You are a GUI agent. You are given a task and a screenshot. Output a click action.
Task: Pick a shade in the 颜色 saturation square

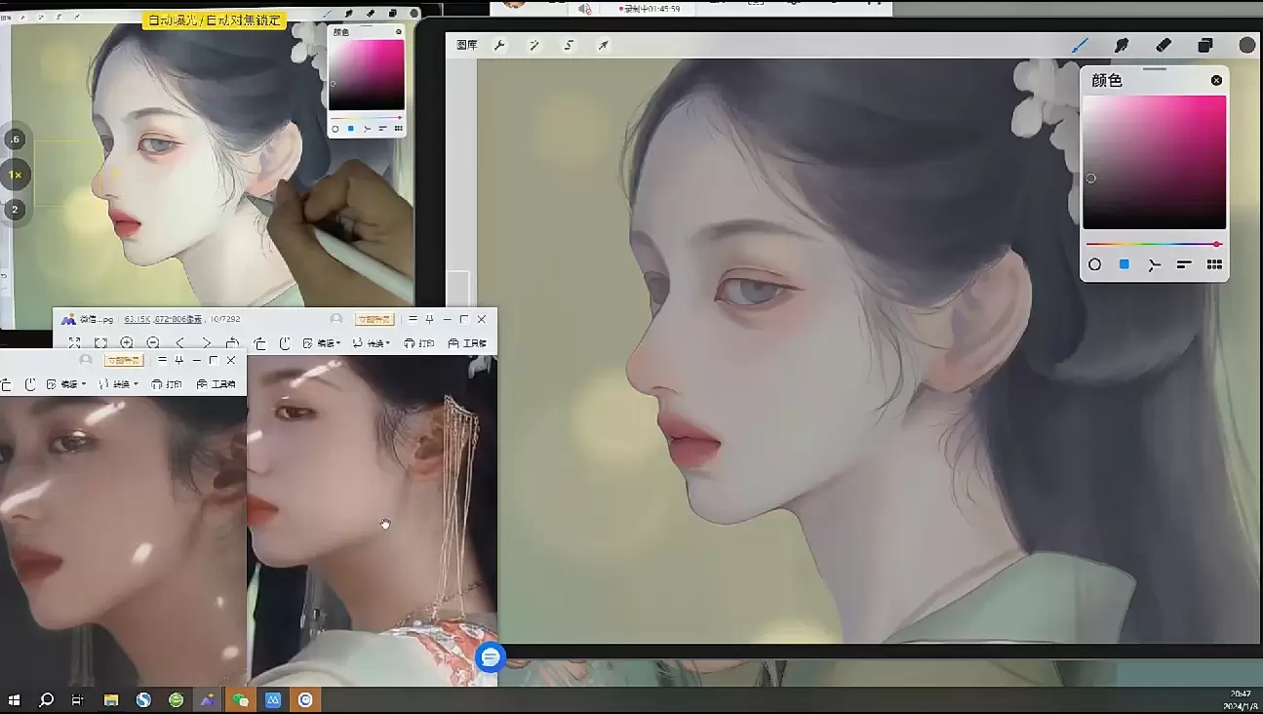tap(1154, 162)
